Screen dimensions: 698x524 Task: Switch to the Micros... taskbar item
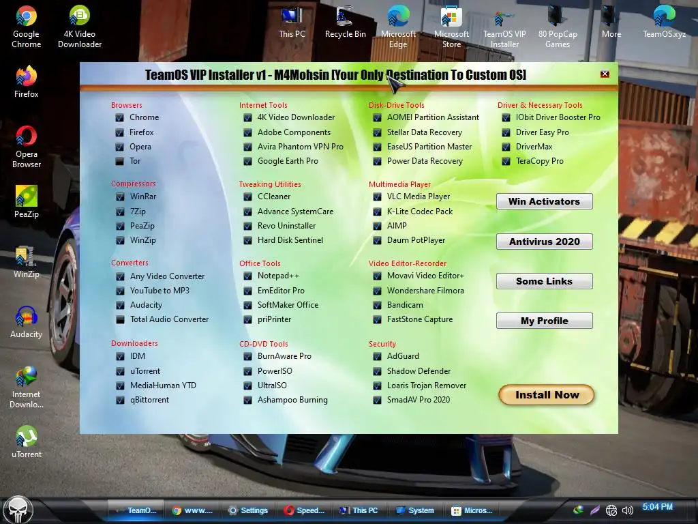pos(472,510)
